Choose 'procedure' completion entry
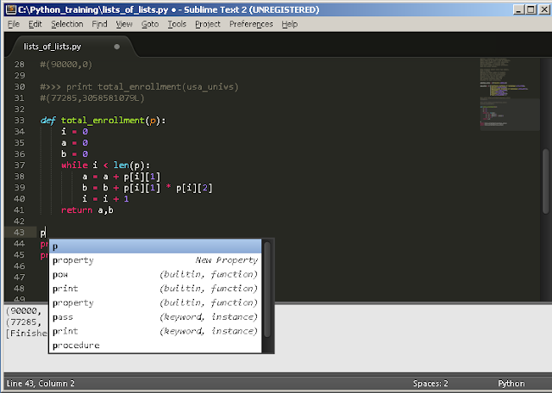 155,345
